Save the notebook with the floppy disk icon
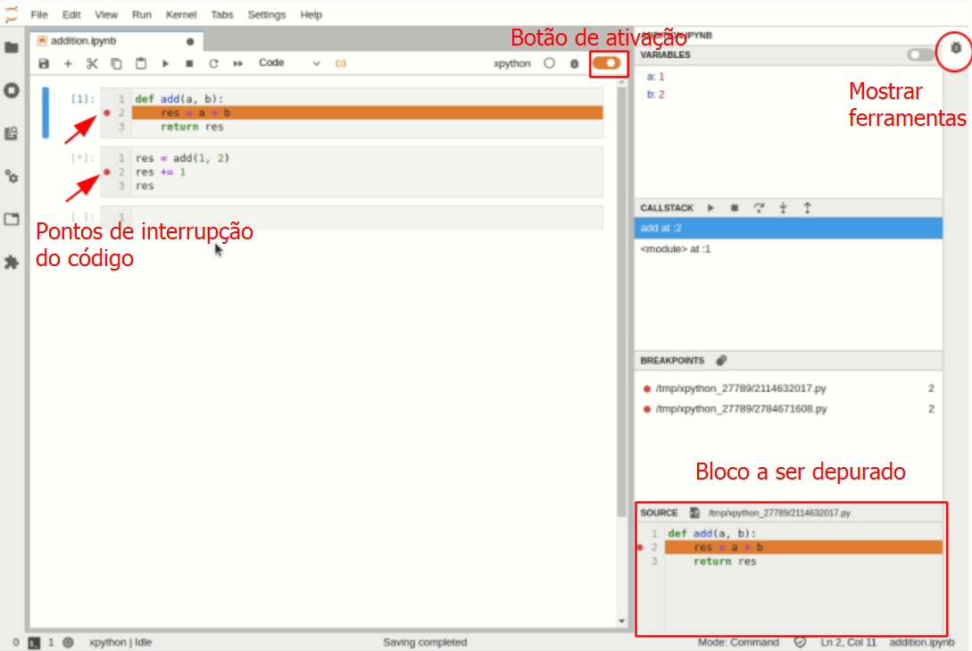The image size is (972, 651). (x=44, y=63)
